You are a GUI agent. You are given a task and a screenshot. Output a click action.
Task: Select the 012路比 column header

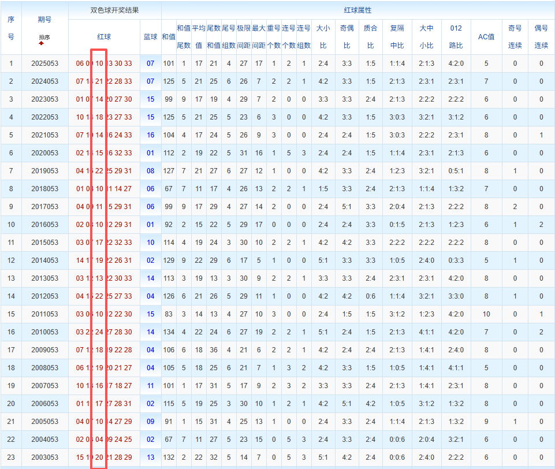click(456, 37)
